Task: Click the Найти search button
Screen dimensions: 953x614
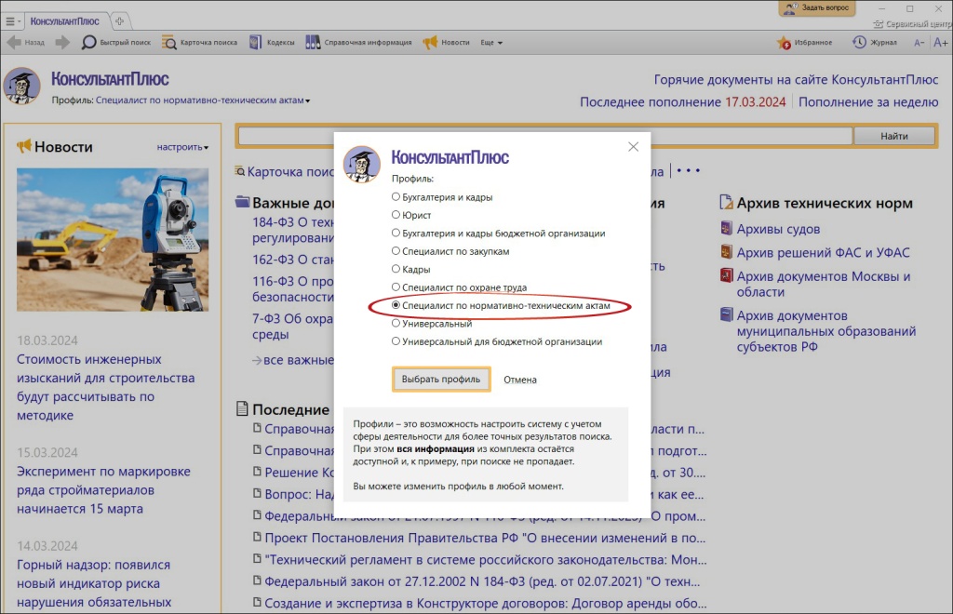Action: click(x=894, y=136)
